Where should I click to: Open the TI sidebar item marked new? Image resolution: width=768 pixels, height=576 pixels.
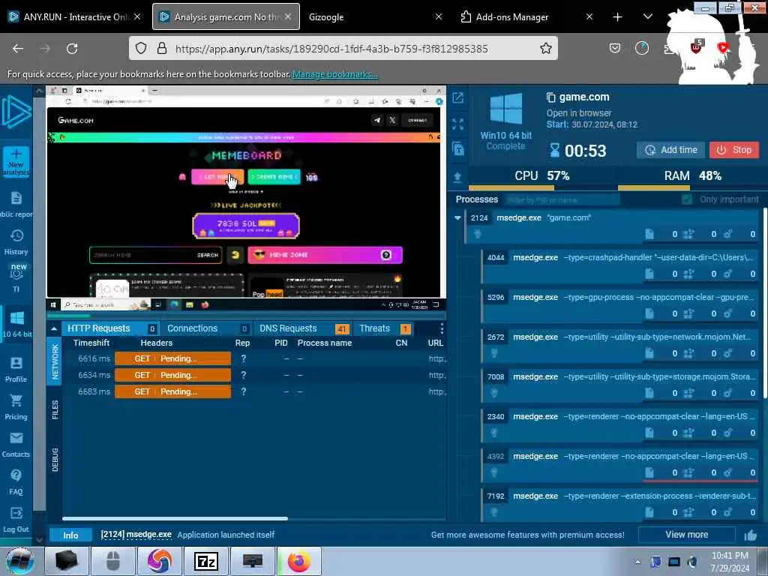16,277
